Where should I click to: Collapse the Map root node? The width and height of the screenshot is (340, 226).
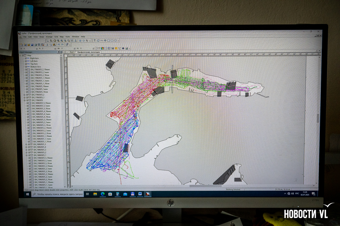[x=20, y=56]
